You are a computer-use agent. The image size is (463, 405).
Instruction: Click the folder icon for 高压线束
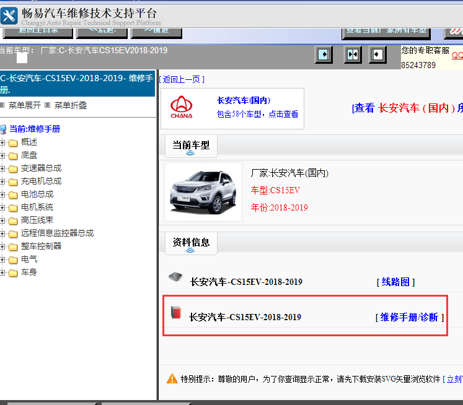click(x=13, y=221)
